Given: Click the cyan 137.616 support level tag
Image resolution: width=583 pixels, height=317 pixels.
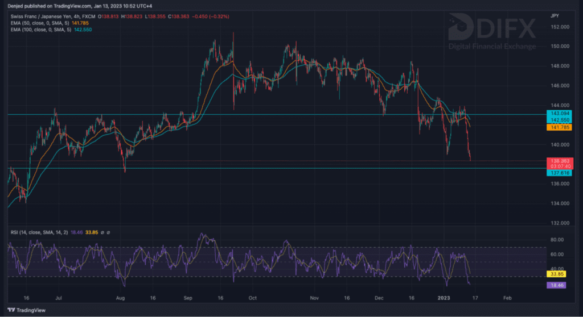Looking at the screenshot, I should click(557, 173).
